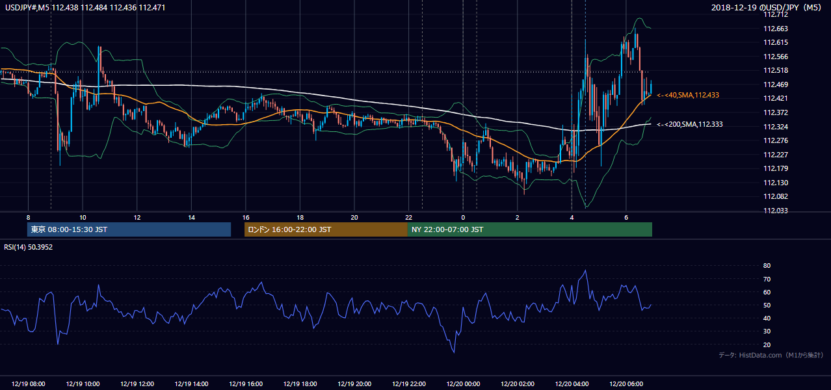Click the 112.712 price axis value
This screenshot has height=390, width=831.
click(x=776, y=14)
